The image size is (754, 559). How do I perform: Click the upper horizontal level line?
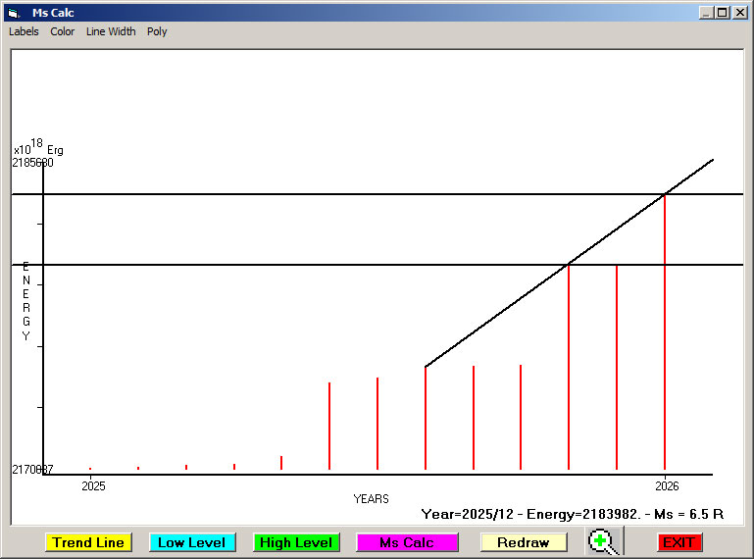(x=294, y=194)
